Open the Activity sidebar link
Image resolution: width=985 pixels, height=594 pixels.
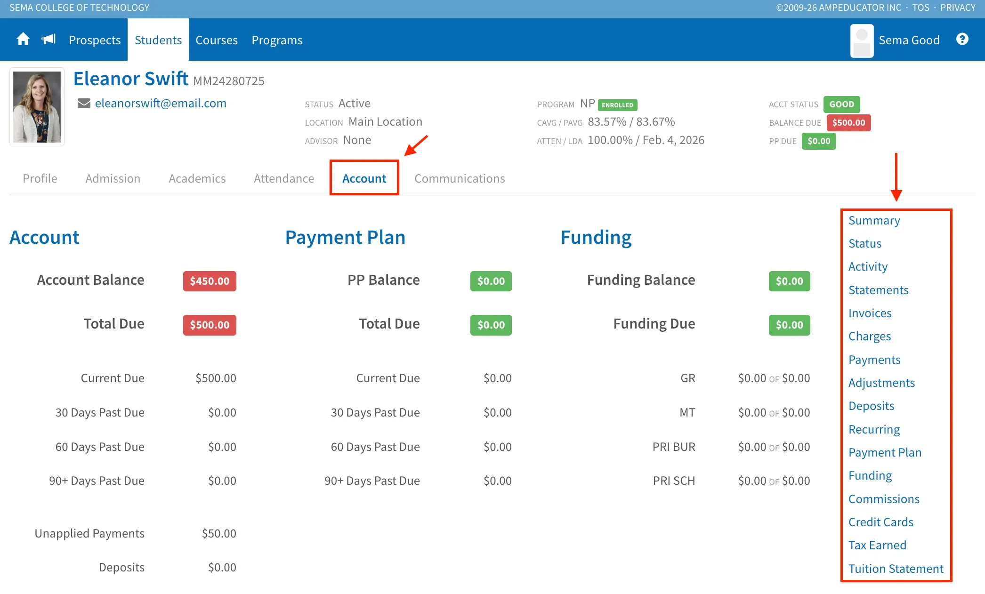[x=868, y=266]
